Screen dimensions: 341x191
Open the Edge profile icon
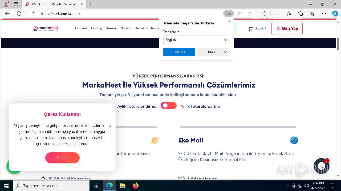pyautogui.click(x=6, y=4)
